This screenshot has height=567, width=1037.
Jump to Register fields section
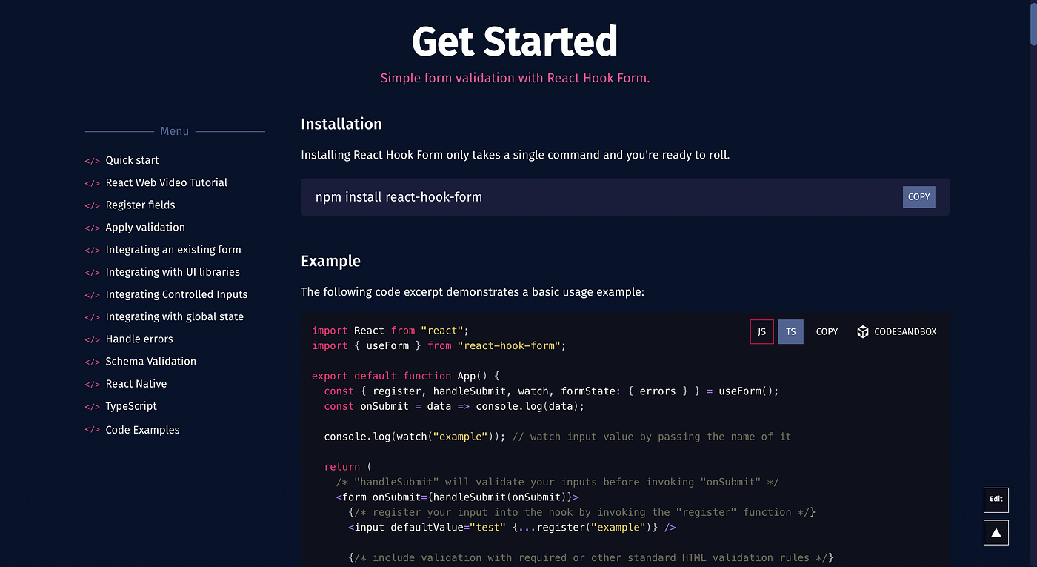coord(140,205)
